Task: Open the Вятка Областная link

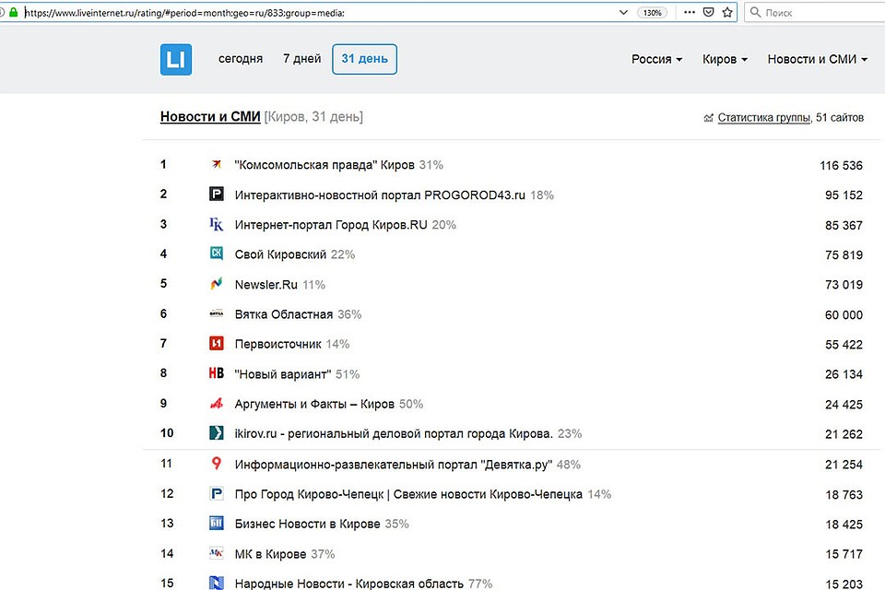Action: (x=284, y=314)
